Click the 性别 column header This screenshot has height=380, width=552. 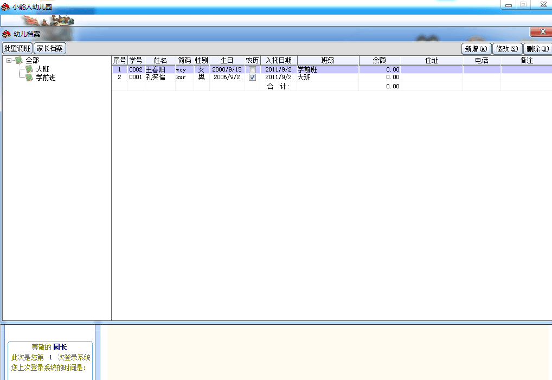(x=202, y=61)
